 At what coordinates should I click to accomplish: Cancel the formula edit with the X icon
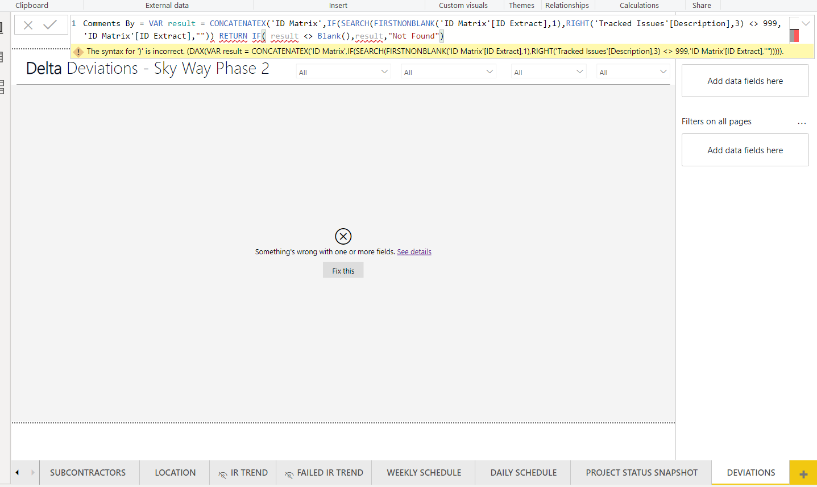pos(28,25)
